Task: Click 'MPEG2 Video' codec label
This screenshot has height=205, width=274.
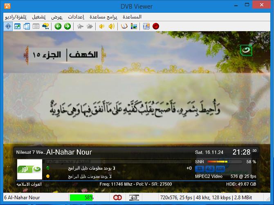Action: click(209, 176)
